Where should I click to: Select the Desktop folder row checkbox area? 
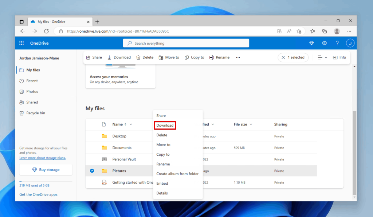pyautogui.click(x=92, y=136)
